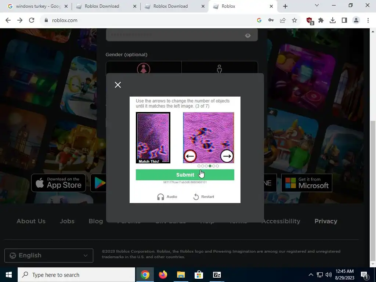Close the active Roblox tab
Screen dimensions: 376x282
pos(271,6)
